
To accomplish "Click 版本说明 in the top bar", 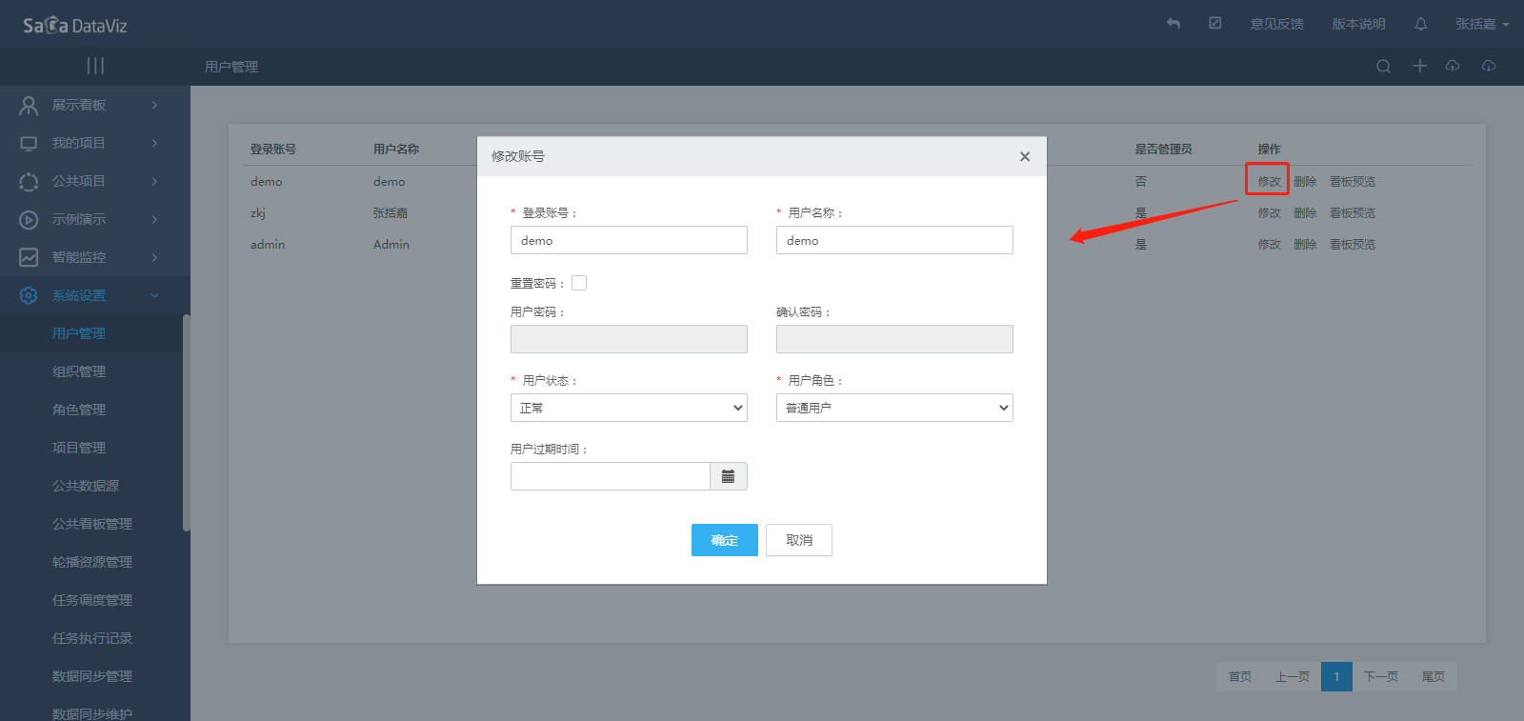I will pos(1359,24).
